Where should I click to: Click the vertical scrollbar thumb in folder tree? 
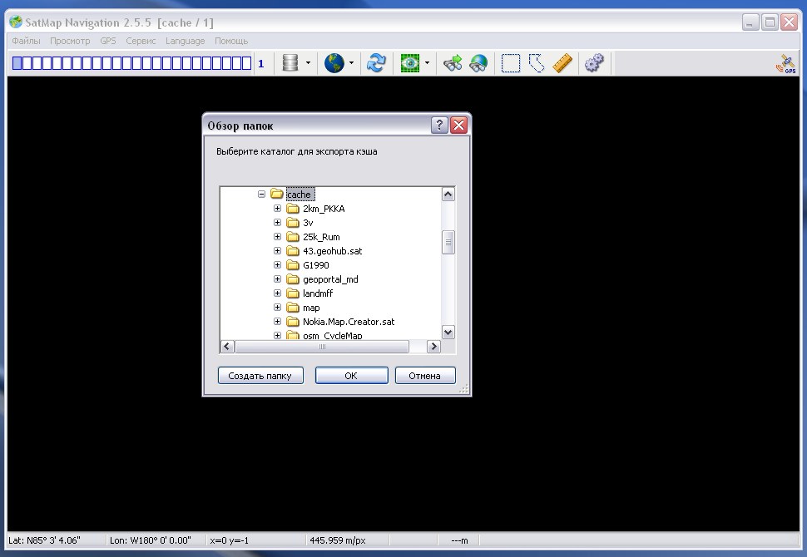[448, 242]
